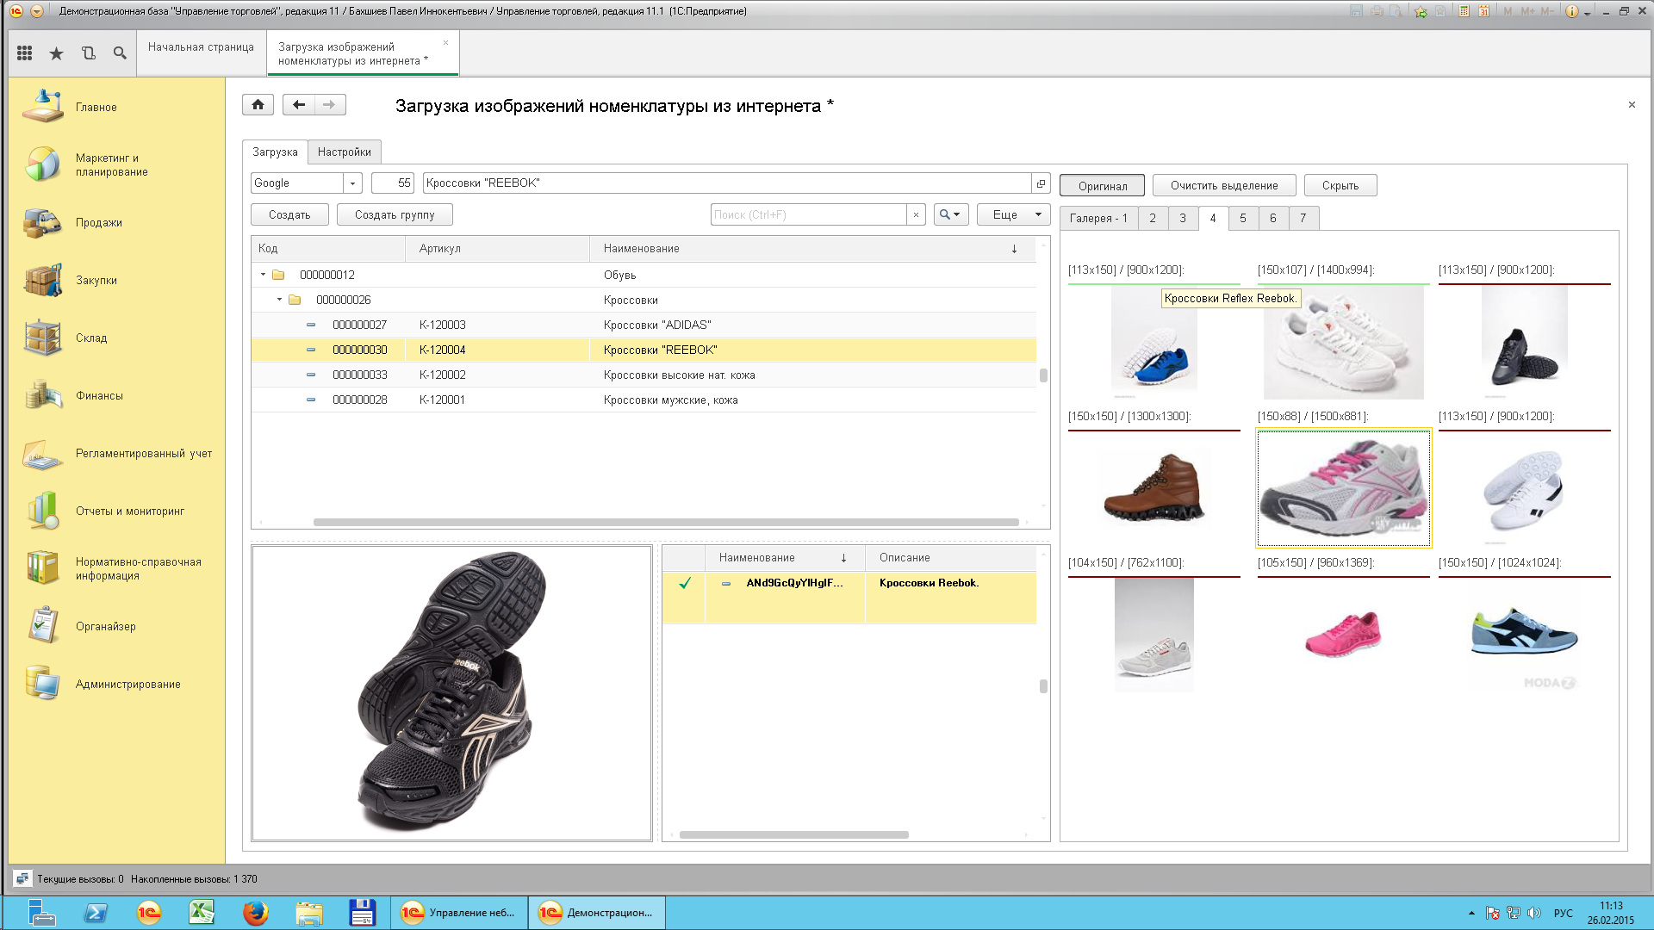Open the sections menu grid icon

point(24,53)
